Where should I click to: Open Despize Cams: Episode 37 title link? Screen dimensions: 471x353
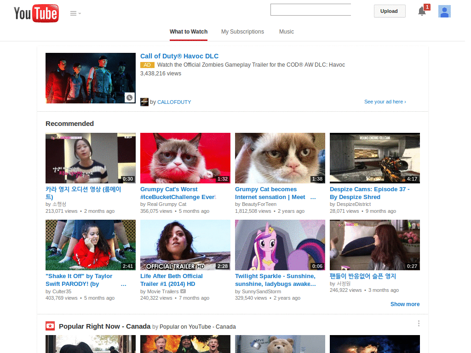pyautogui.click(x=369, y=193)
